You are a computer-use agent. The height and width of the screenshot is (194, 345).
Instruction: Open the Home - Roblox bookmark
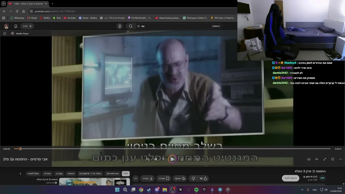pos(88,18)
